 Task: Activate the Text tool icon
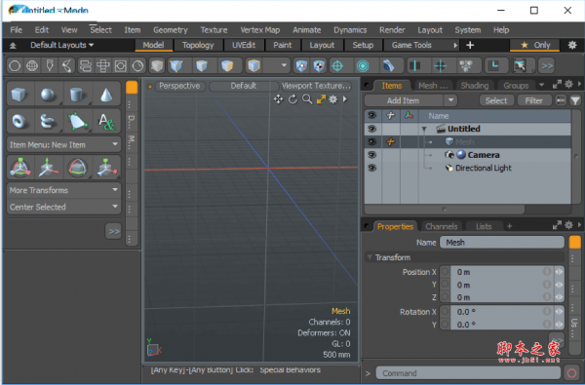(106, 121)
